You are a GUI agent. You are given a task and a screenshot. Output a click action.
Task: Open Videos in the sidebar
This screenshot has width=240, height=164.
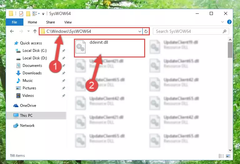28,96
